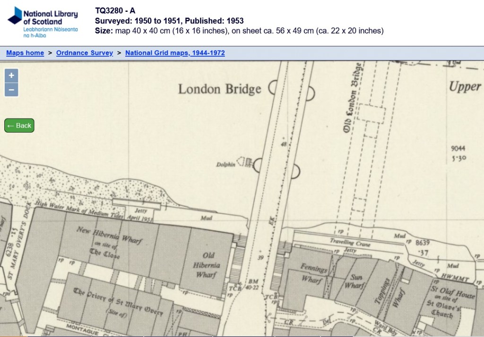
Task: Go to the Maps home breadcrumb
Action: click(25, 53)
